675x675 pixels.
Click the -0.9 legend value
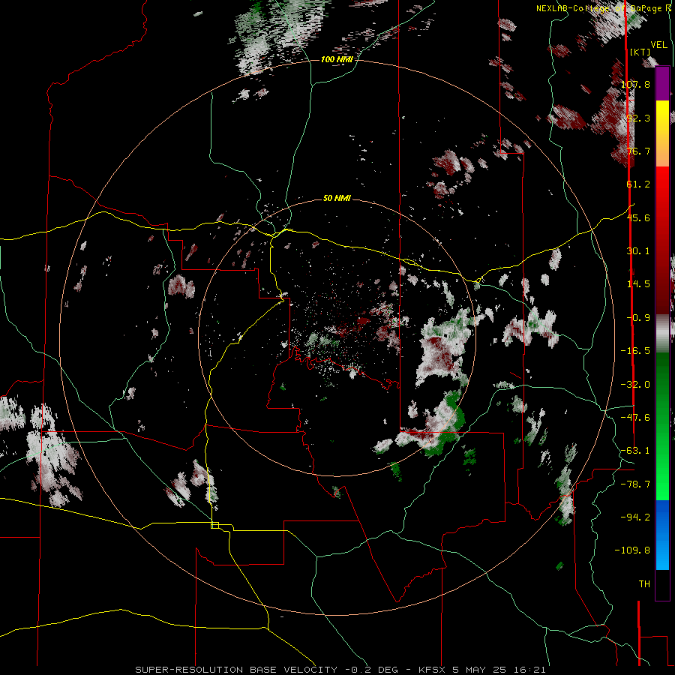tap(638, 318)
